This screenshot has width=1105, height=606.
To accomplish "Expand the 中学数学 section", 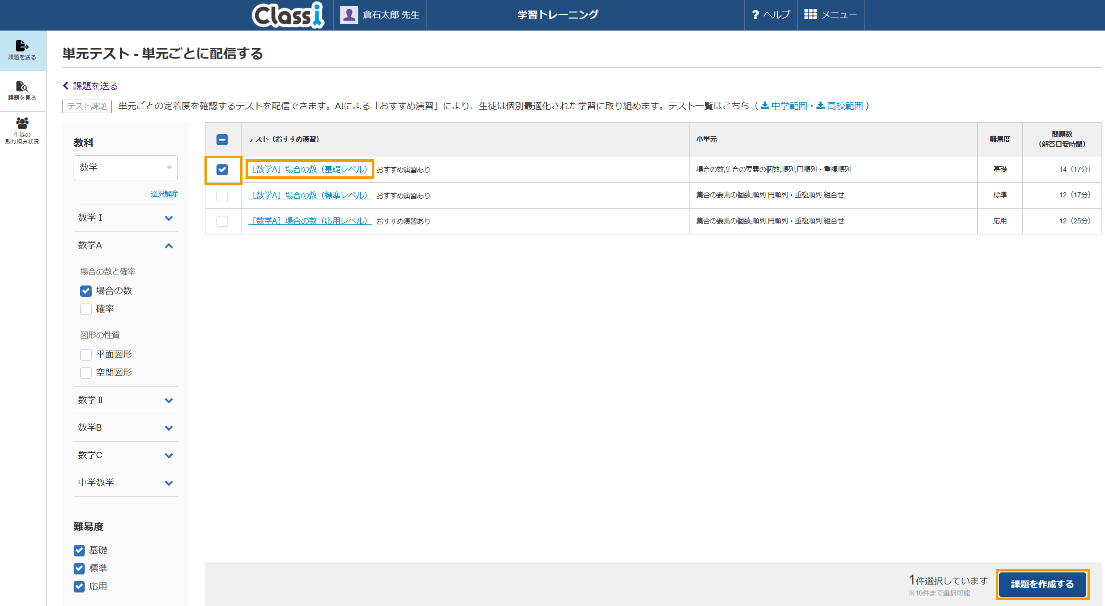I will coord(126,483).
